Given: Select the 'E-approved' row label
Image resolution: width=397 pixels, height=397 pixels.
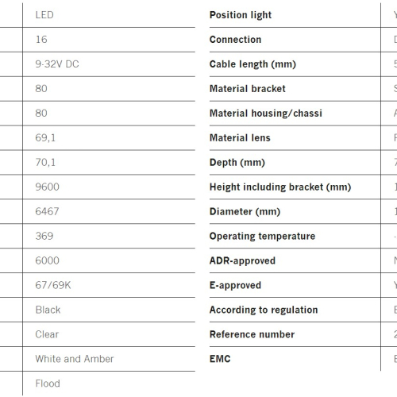Looking at the screenshot, I should (235, 285).
